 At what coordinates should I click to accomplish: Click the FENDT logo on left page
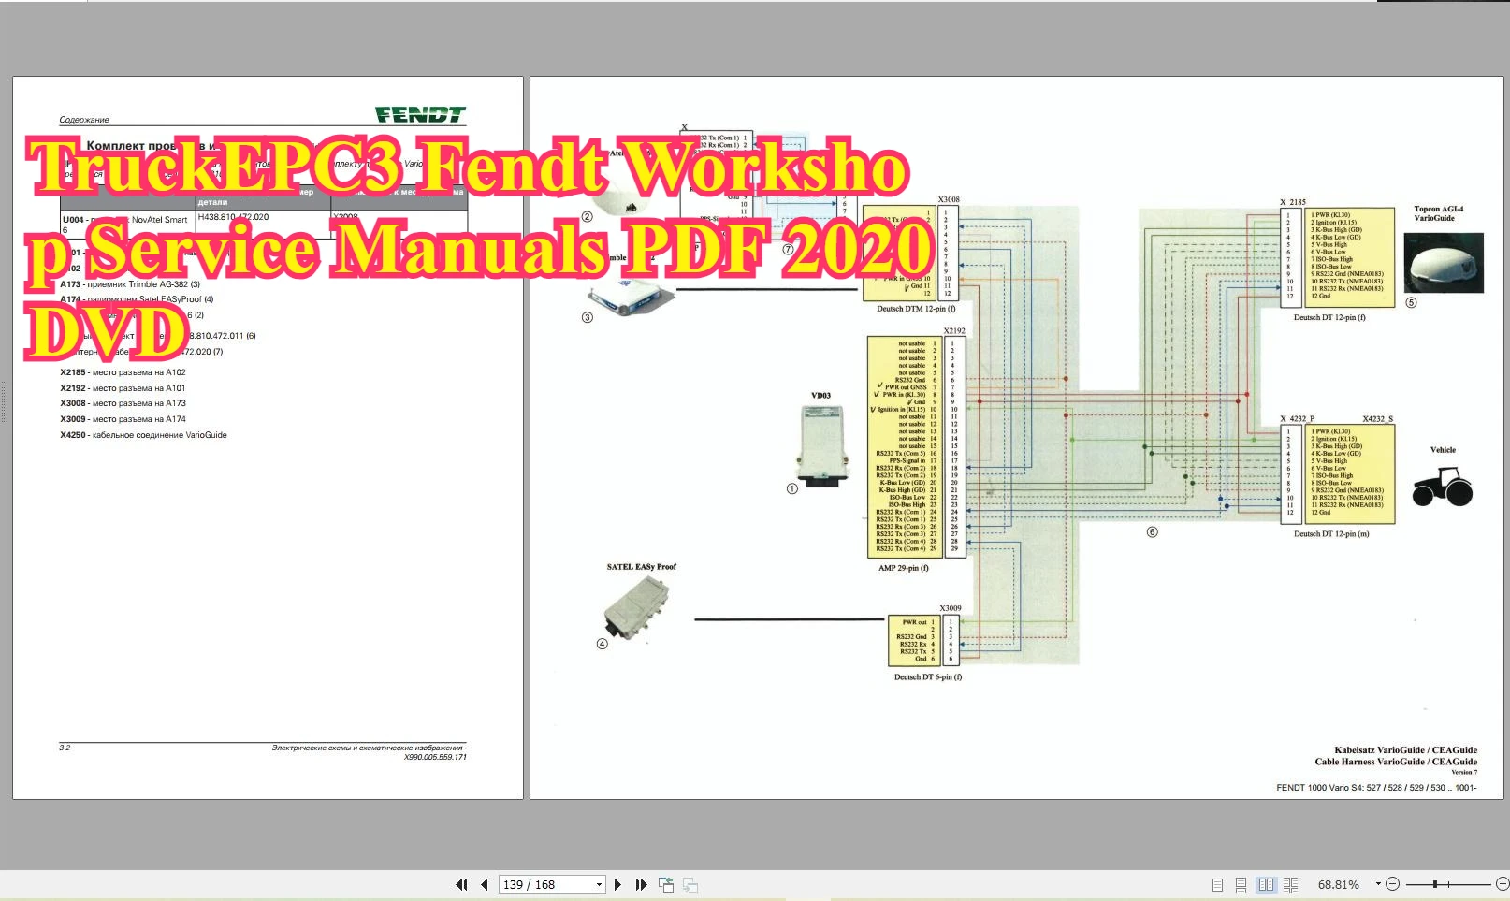pyautogui.click(x=420, y=115)
